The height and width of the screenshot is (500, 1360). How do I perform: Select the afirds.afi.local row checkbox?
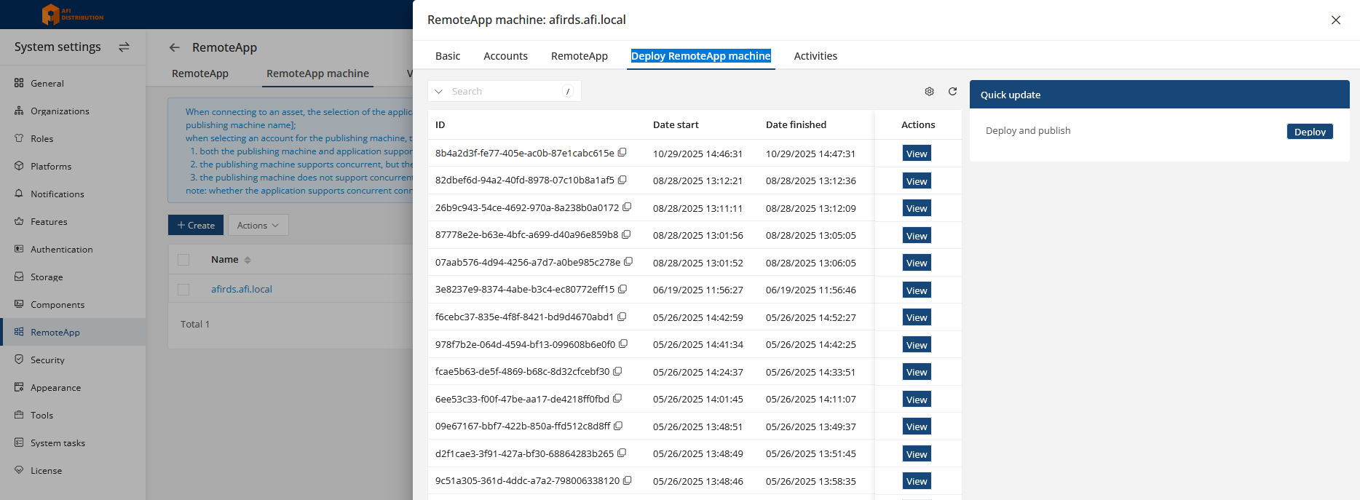[x=183, y=290]
